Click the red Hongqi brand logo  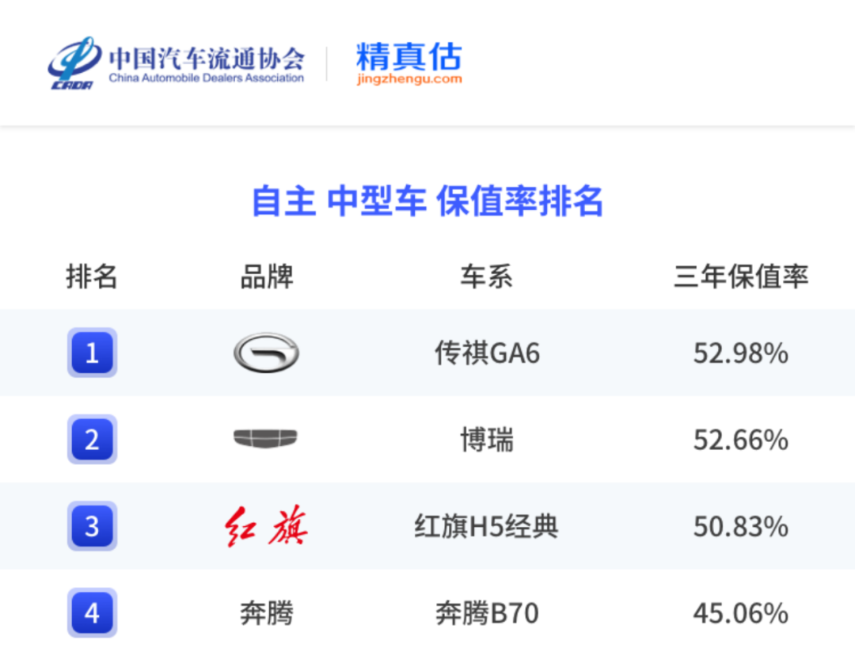coord(266,527)
